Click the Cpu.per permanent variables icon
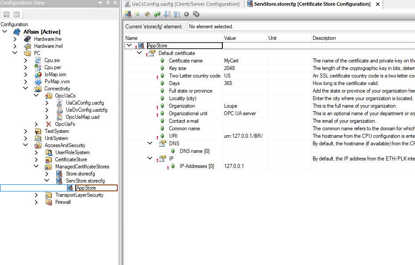 point(38,67)
